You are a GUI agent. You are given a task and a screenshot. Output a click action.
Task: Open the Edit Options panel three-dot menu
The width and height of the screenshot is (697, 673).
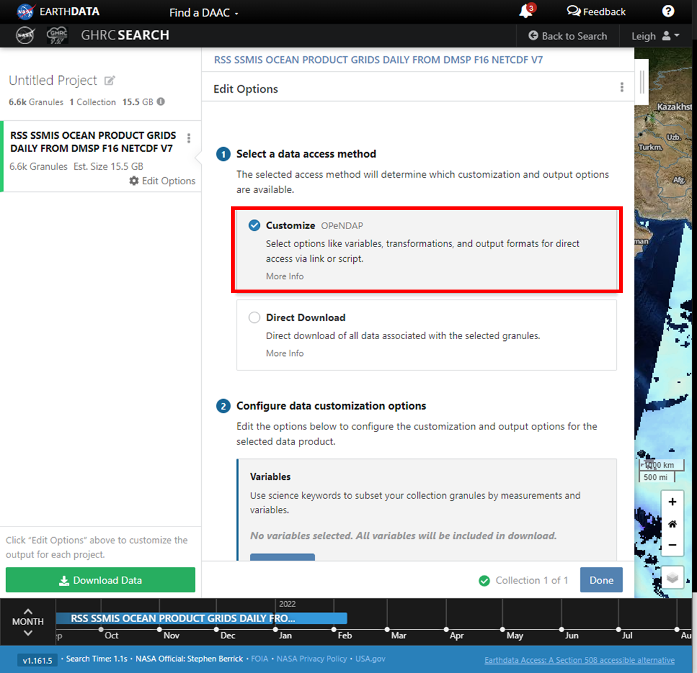pos(622,88)
